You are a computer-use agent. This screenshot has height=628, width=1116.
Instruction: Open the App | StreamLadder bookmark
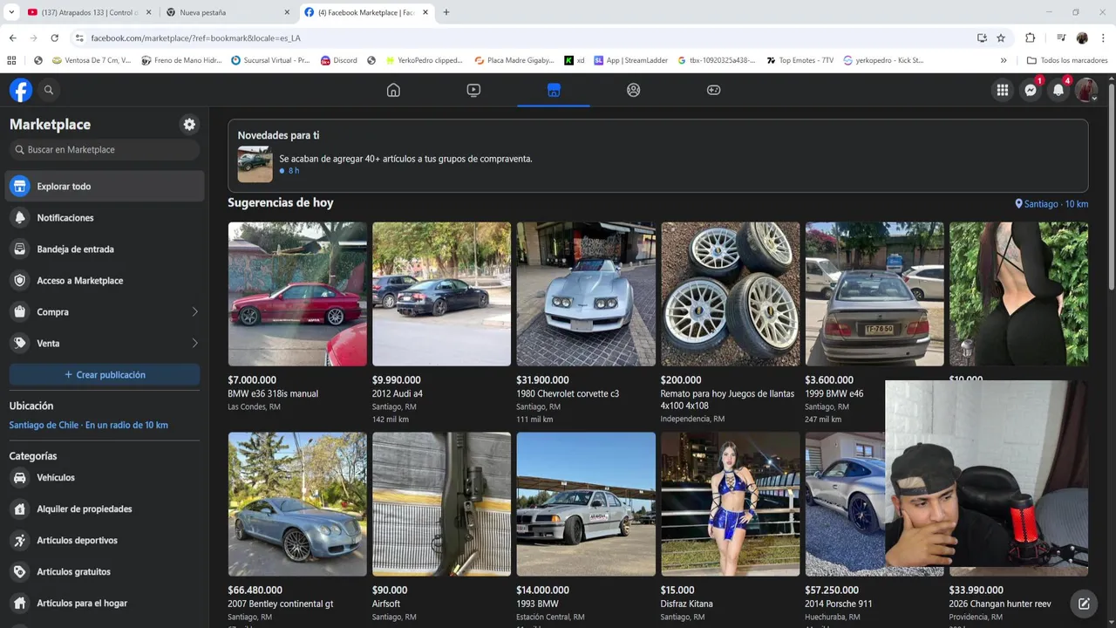click(x=631, y=60)
